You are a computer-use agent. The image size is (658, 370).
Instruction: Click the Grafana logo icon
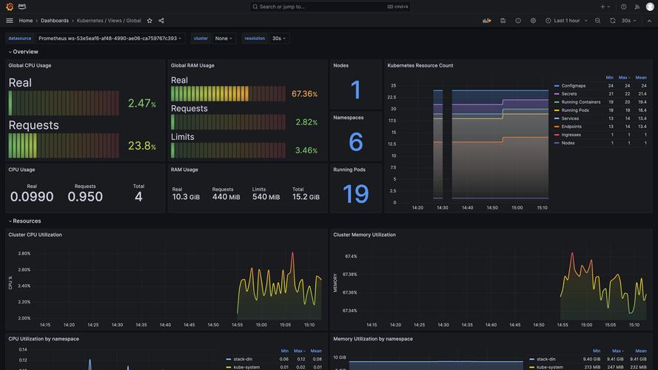[9, 7]
